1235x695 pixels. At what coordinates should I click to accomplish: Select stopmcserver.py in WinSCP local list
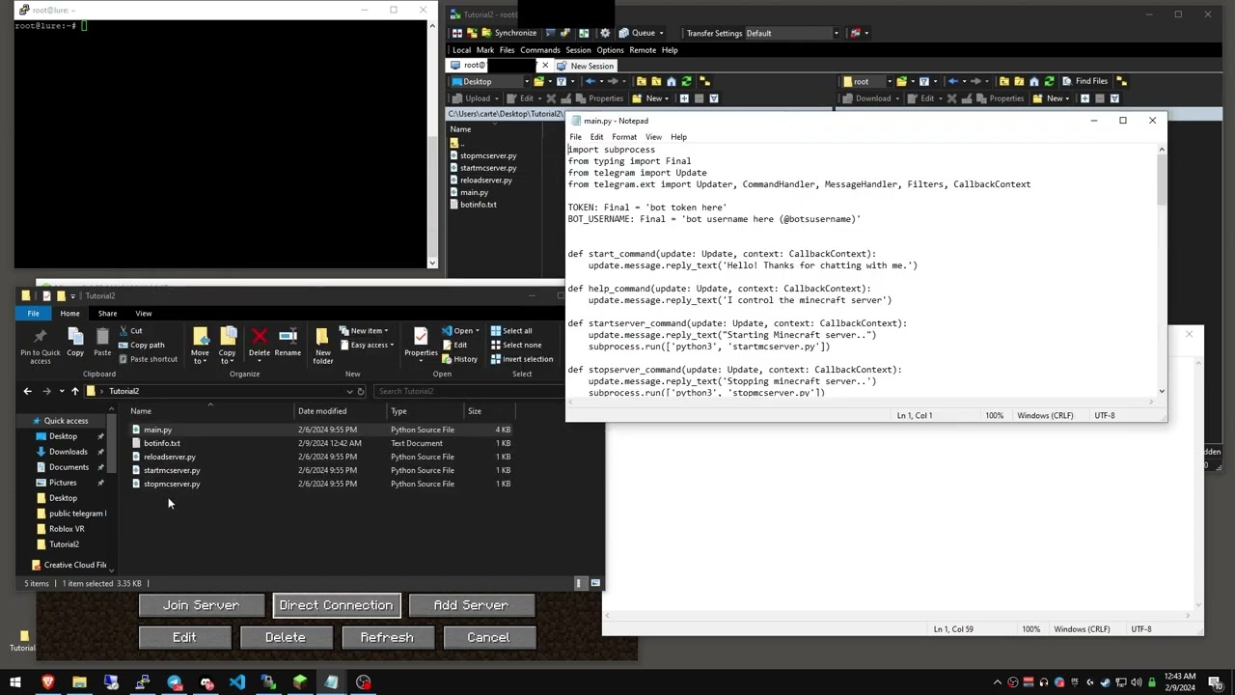click(x=487, y=155)
